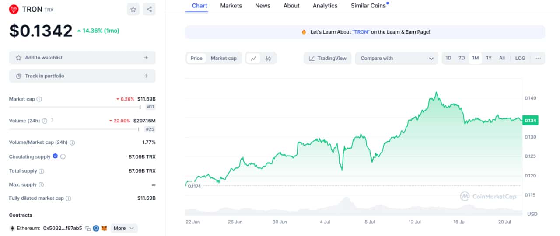Click the #25 volume rank badge

(150, 129)
